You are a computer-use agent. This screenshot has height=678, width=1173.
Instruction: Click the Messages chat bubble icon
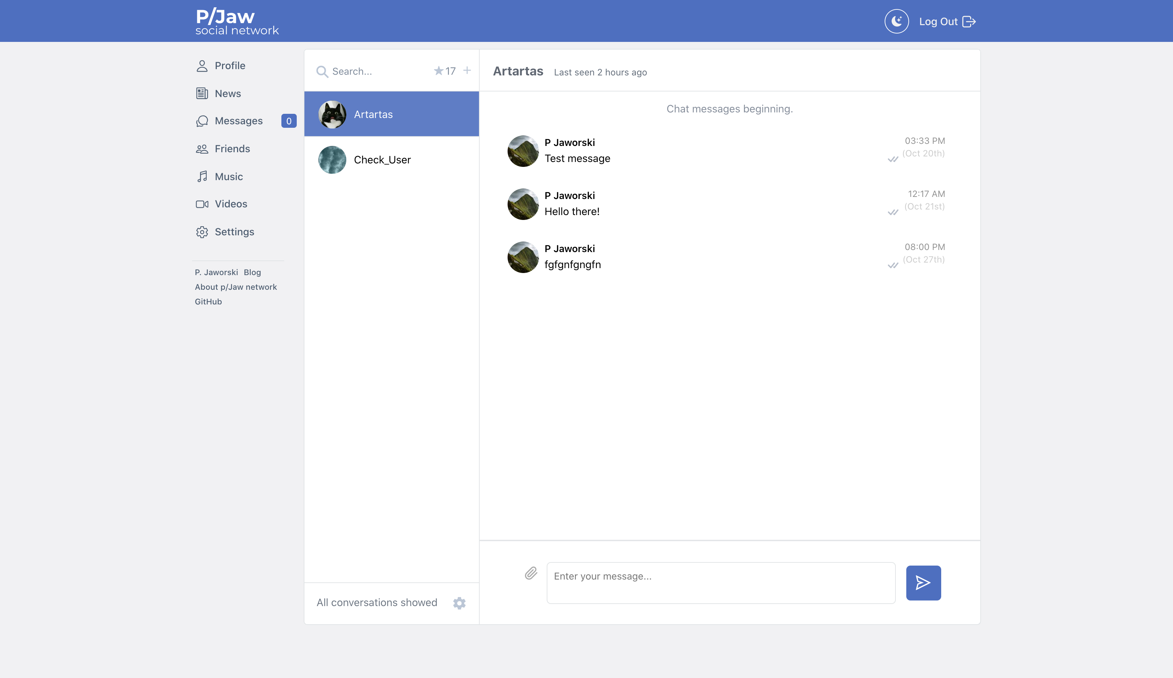202,121
